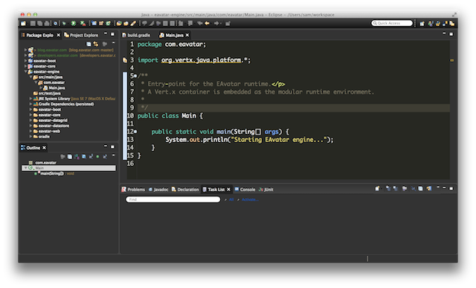Click the import warning marker on line 3
Image resolution: width=476 pixels, height=288 pixels.
125,60
